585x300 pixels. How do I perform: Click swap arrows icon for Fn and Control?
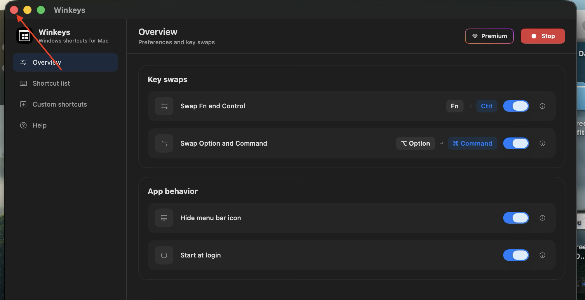(x=164, y=106)
